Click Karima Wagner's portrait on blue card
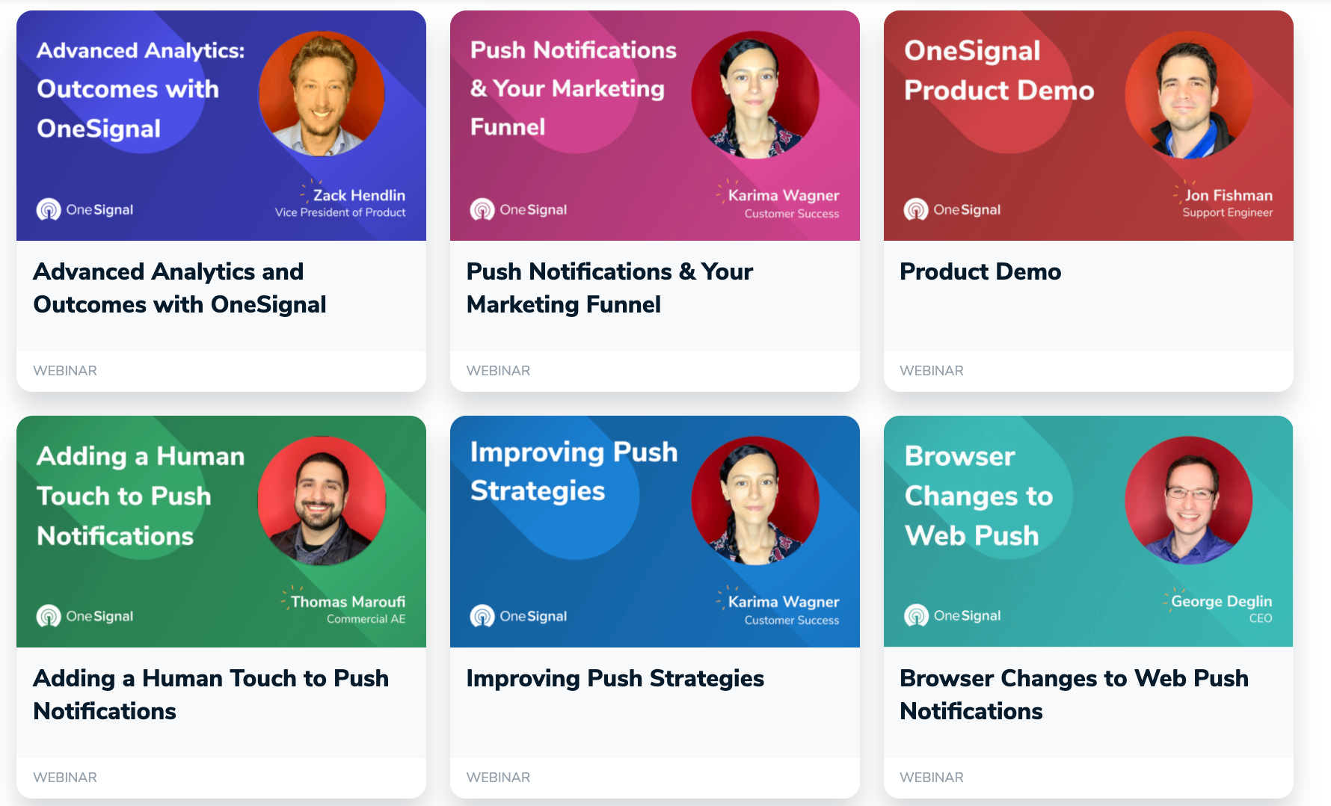Screen dimensions: 1331x806 coord(755,500)
